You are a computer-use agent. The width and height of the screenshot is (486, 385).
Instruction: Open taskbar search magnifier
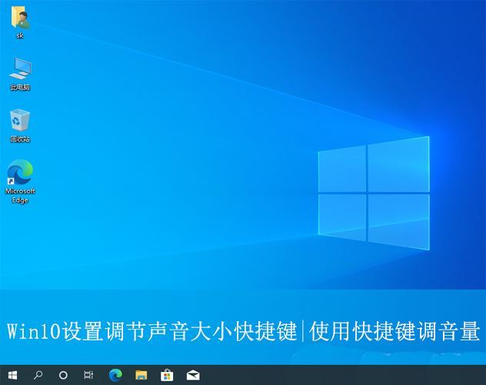pos(38,375)
